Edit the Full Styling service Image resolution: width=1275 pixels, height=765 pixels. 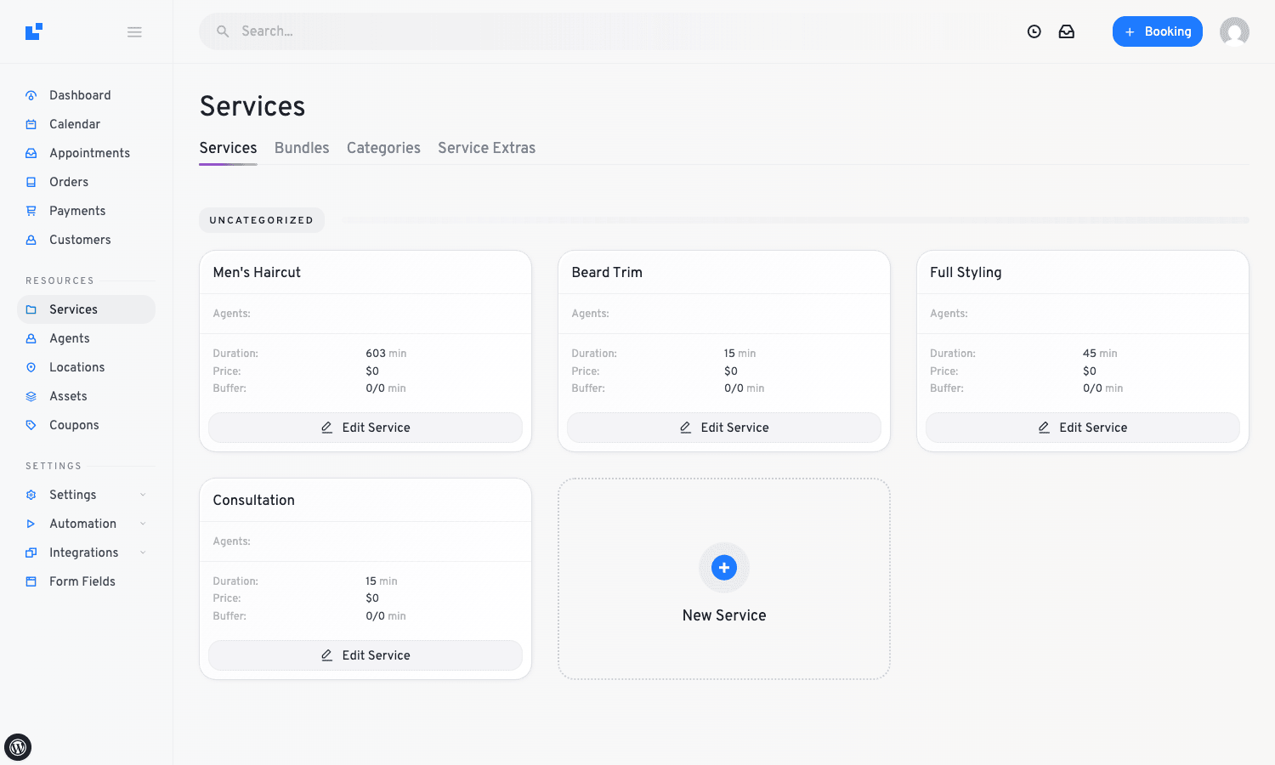(x=1083, y=428)
